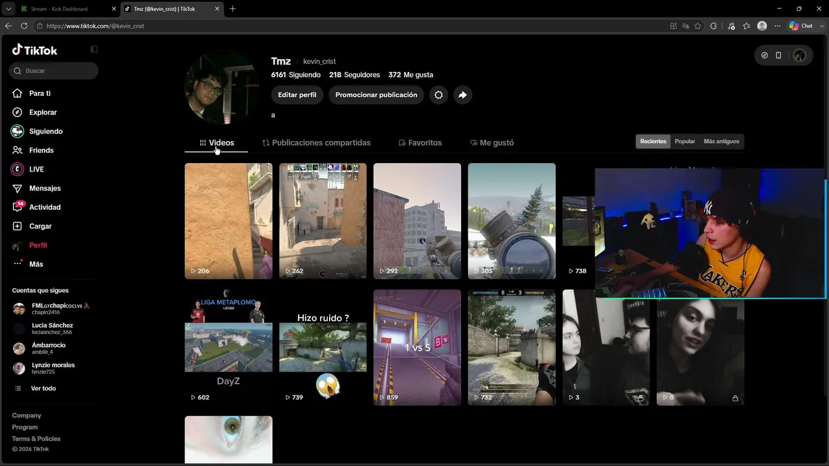
Task: Open the browser apps grid icon in address bar
Action: (674, 26)
